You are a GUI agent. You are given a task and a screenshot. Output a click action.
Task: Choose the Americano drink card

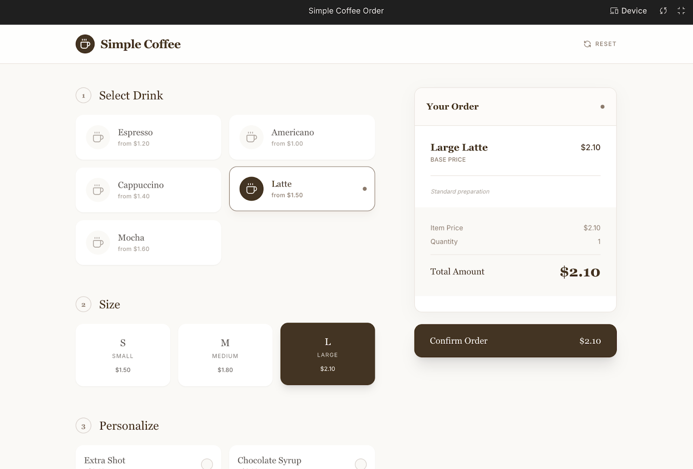[x=302, y=137]
